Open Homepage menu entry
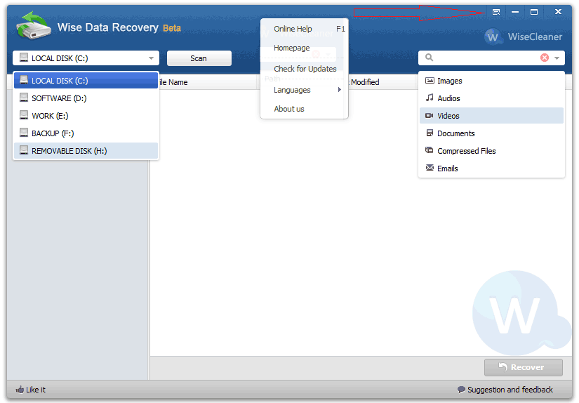This screenshot has height=403, width=579. (x=304, y=48)
